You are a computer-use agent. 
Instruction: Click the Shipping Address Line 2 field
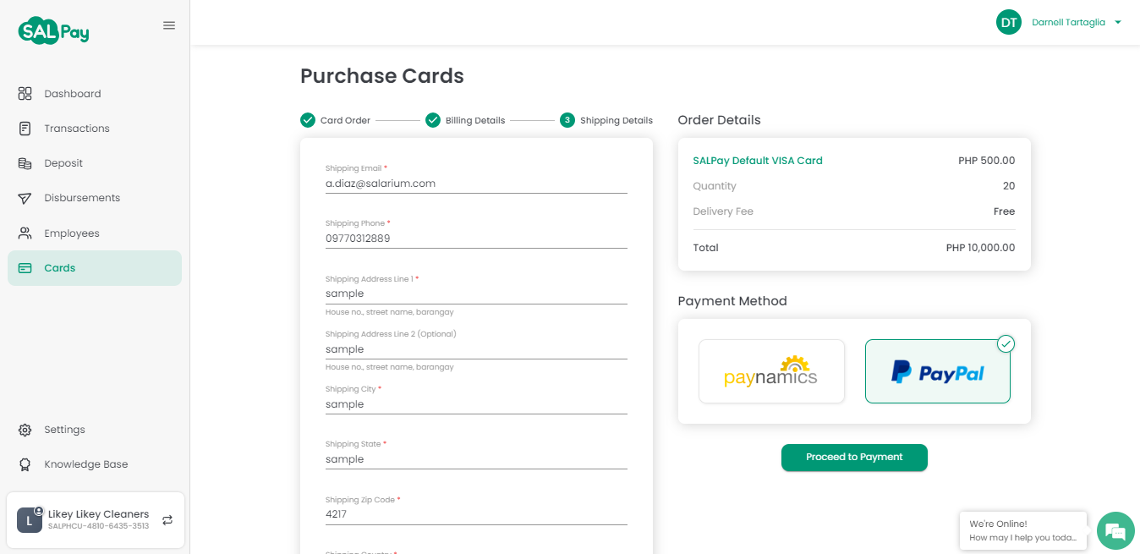(x=476, y=349)
